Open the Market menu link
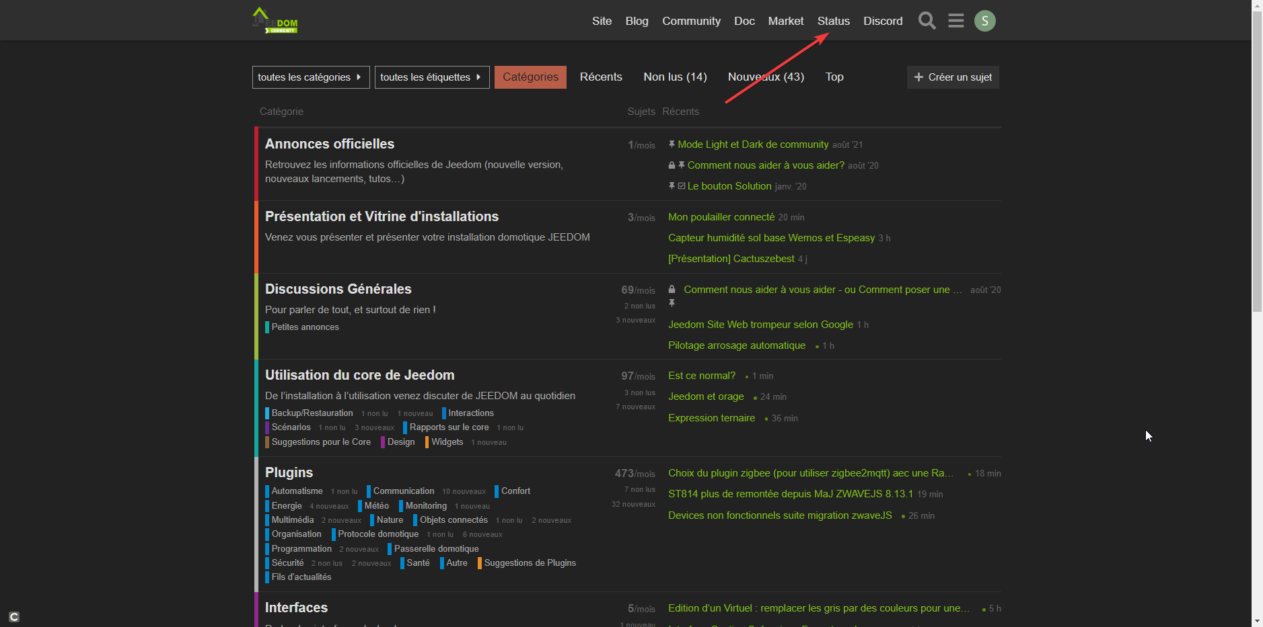 coord(786,21)
